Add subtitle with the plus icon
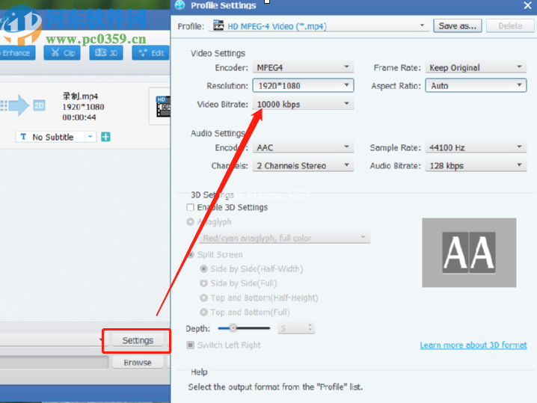 pyautogui.click(x=105, y=137)
